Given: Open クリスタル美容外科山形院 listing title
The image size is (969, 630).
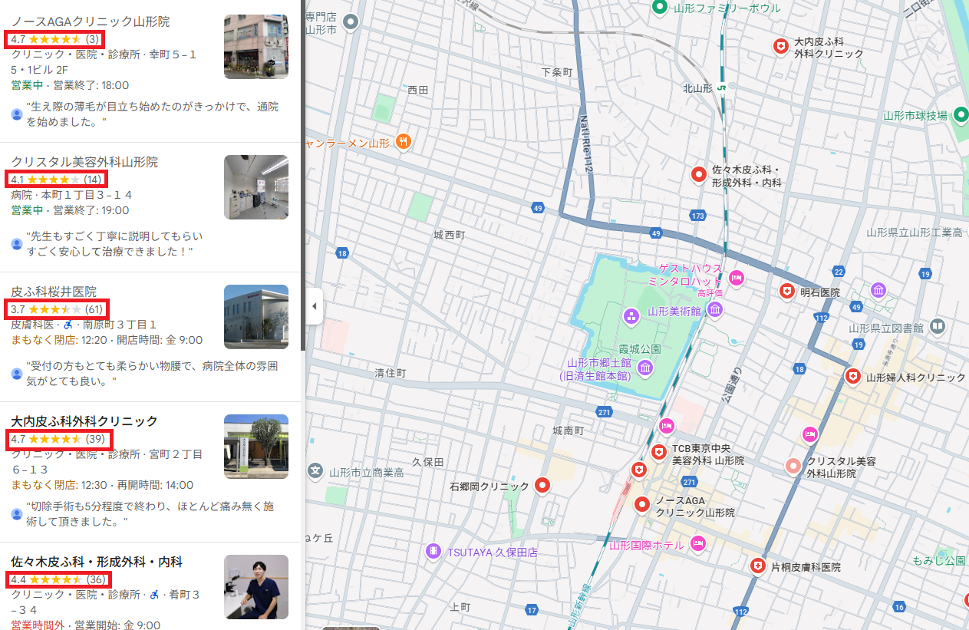Looking at the screenshot, I should (x=84, y=162).
